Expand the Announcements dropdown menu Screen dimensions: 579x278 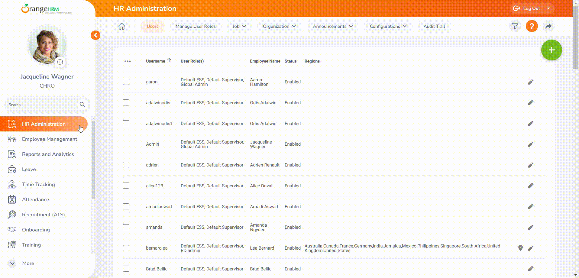click(x=333, y=26)
